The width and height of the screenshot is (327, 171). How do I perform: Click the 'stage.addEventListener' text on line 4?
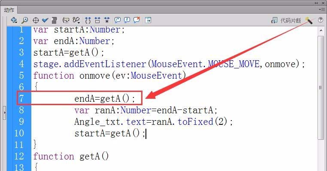pos(90,64)
